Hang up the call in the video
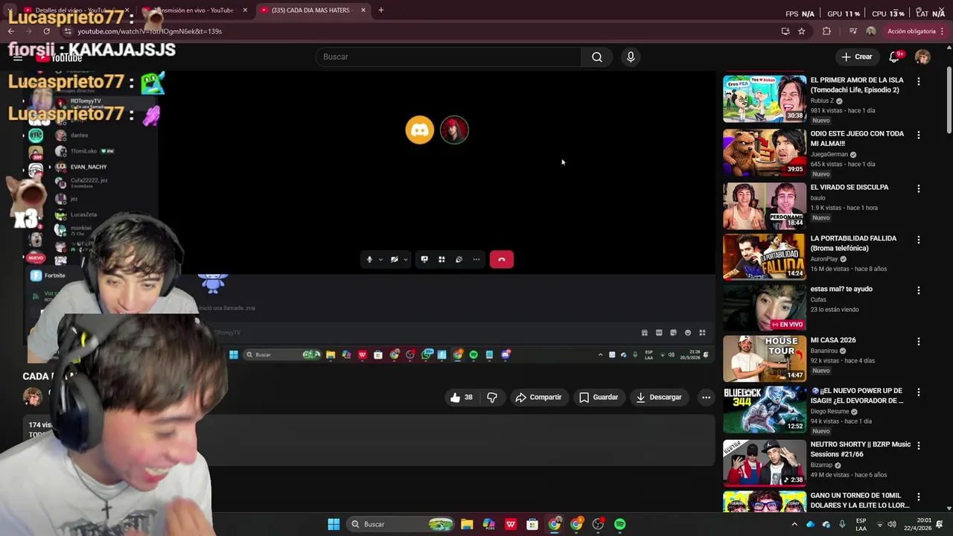This screenshot has width=953, height=536. click(x=502, y=259)
